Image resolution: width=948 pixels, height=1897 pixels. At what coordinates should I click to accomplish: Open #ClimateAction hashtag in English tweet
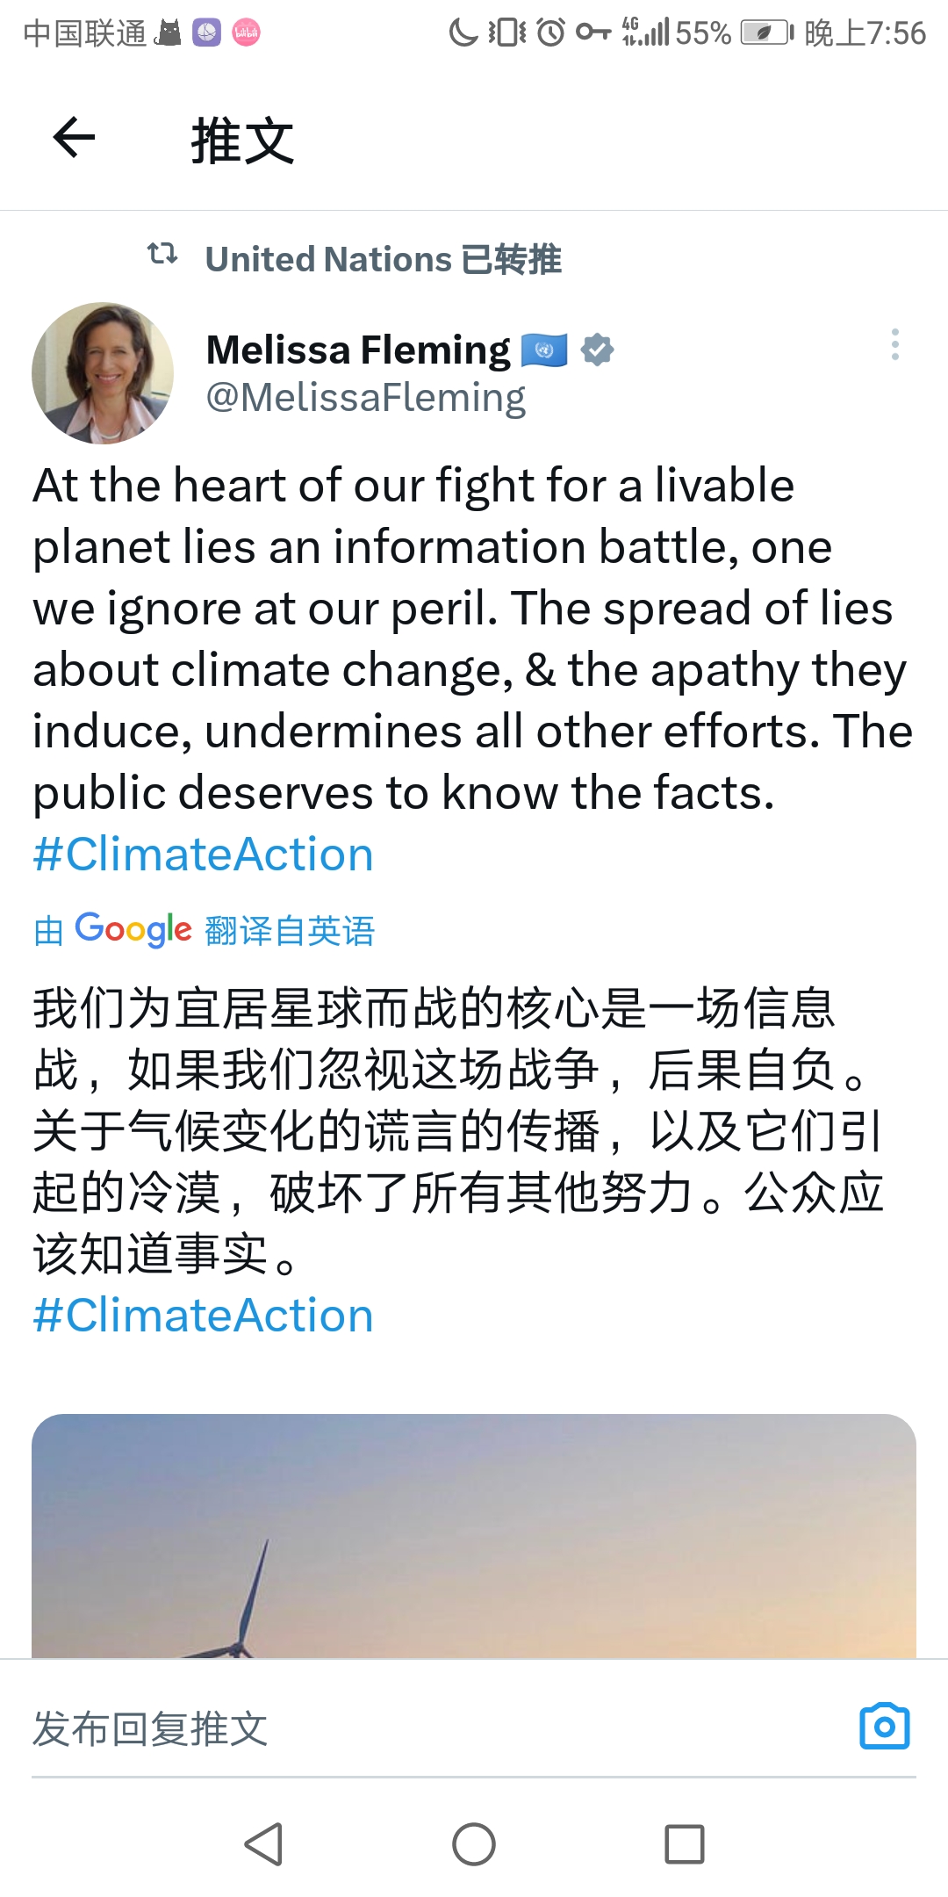tap(204, 855)
